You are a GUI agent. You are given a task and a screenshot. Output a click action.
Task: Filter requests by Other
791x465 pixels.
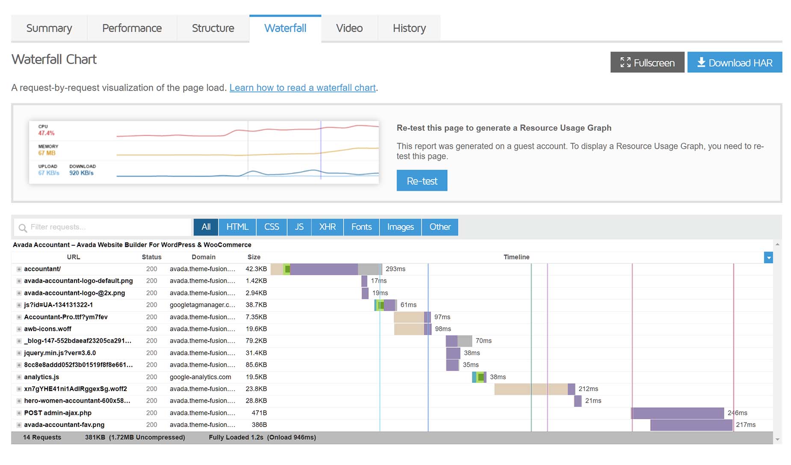pyautogui.click(x=440, y=227)
